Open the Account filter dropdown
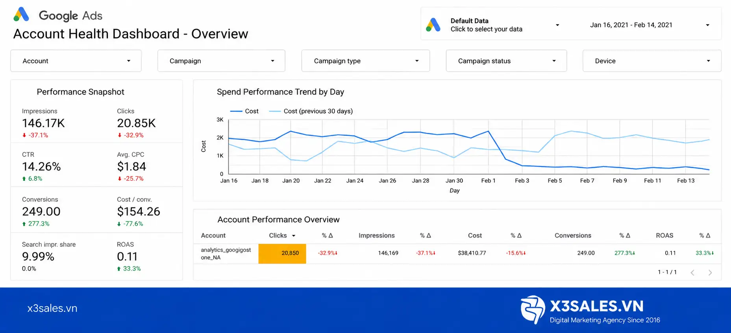This screenshot has width=731, height=333. point(76,61)
